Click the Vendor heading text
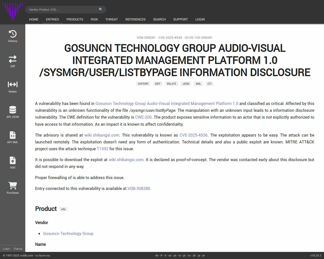The height and width of the screenshot is (259, 324). [x=42, y=223]
